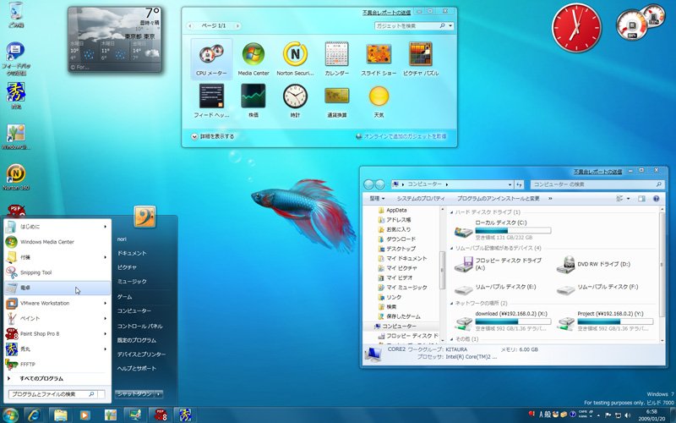Click the Windows Start orb

(x=10, y=415)
